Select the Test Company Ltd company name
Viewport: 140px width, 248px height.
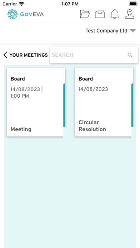tap(106, 31)
